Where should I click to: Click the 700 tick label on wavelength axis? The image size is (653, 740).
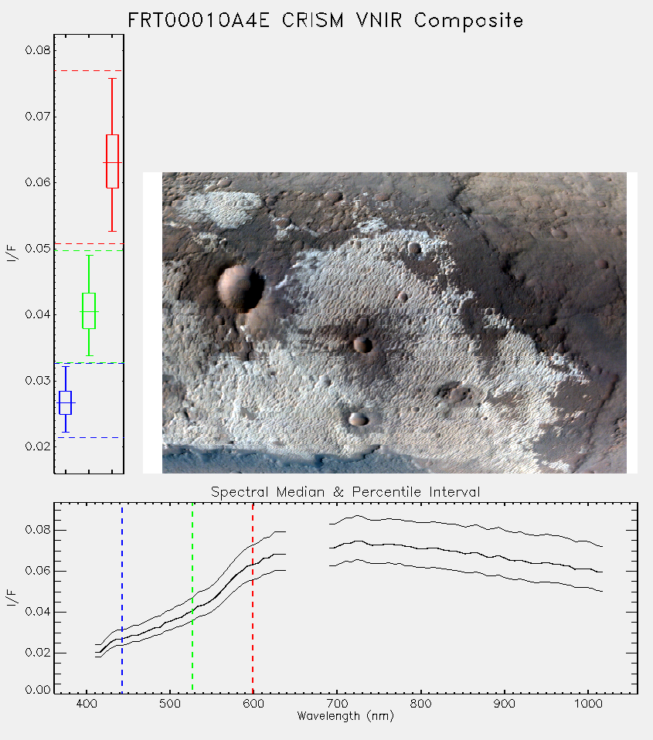(337, 704)
